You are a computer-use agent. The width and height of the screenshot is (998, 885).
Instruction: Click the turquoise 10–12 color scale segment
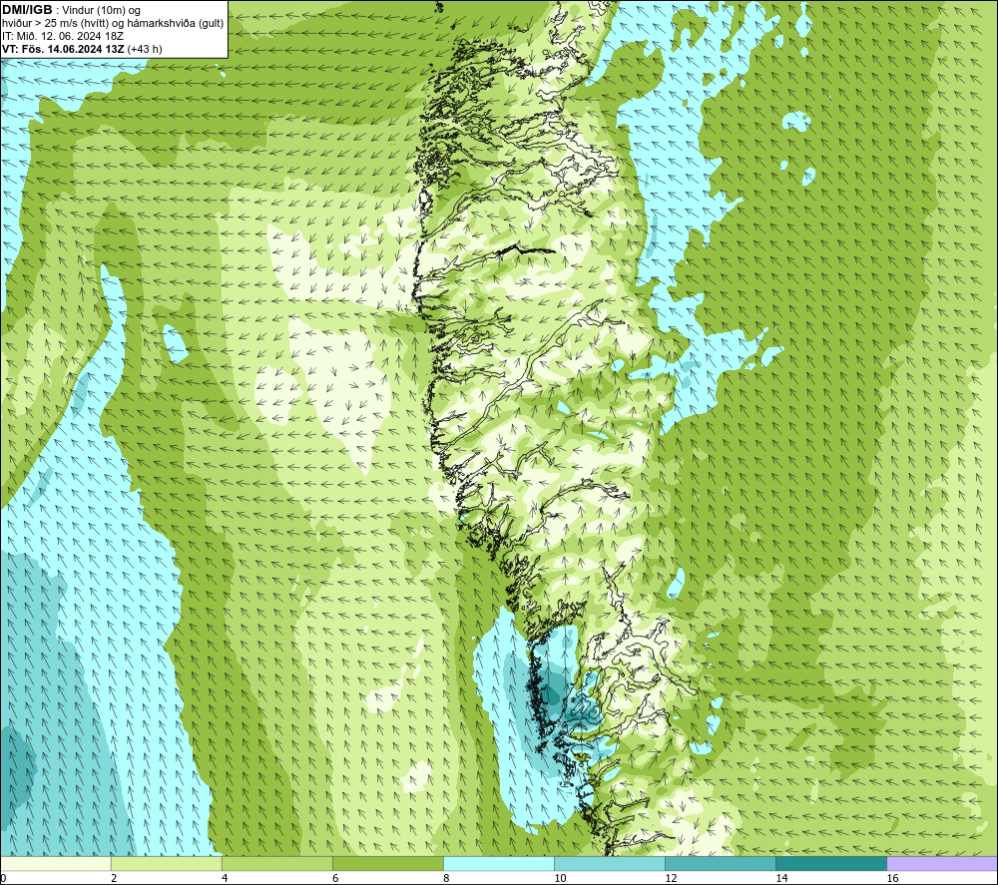609,863
